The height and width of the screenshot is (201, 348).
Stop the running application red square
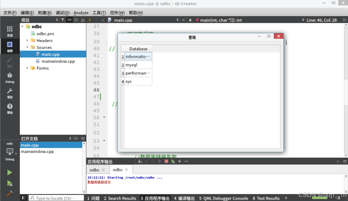(166, 161)
